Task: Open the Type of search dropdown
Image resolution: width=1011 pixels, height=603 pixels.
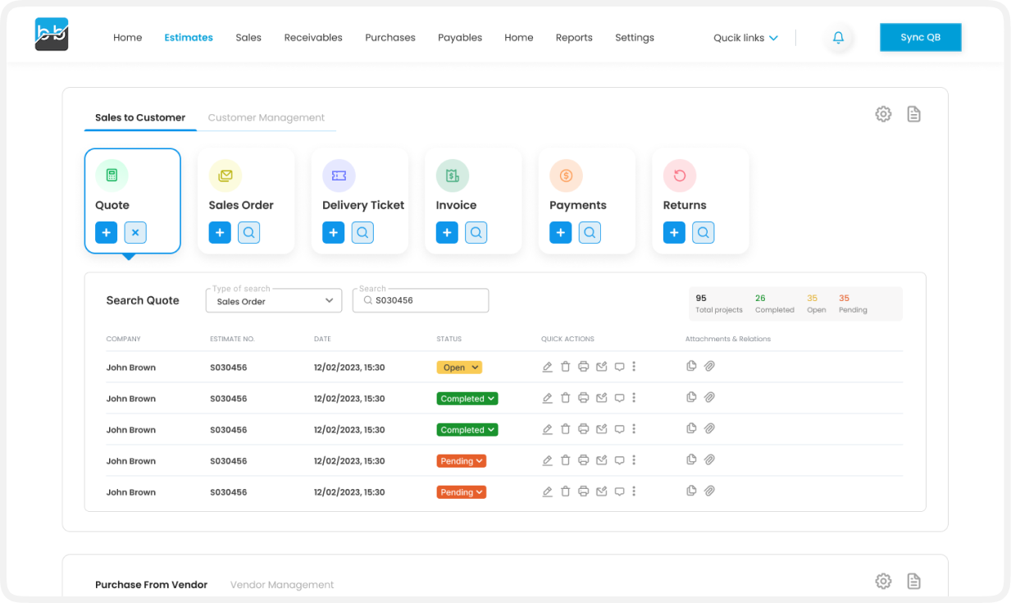Action: click(274, 301)
